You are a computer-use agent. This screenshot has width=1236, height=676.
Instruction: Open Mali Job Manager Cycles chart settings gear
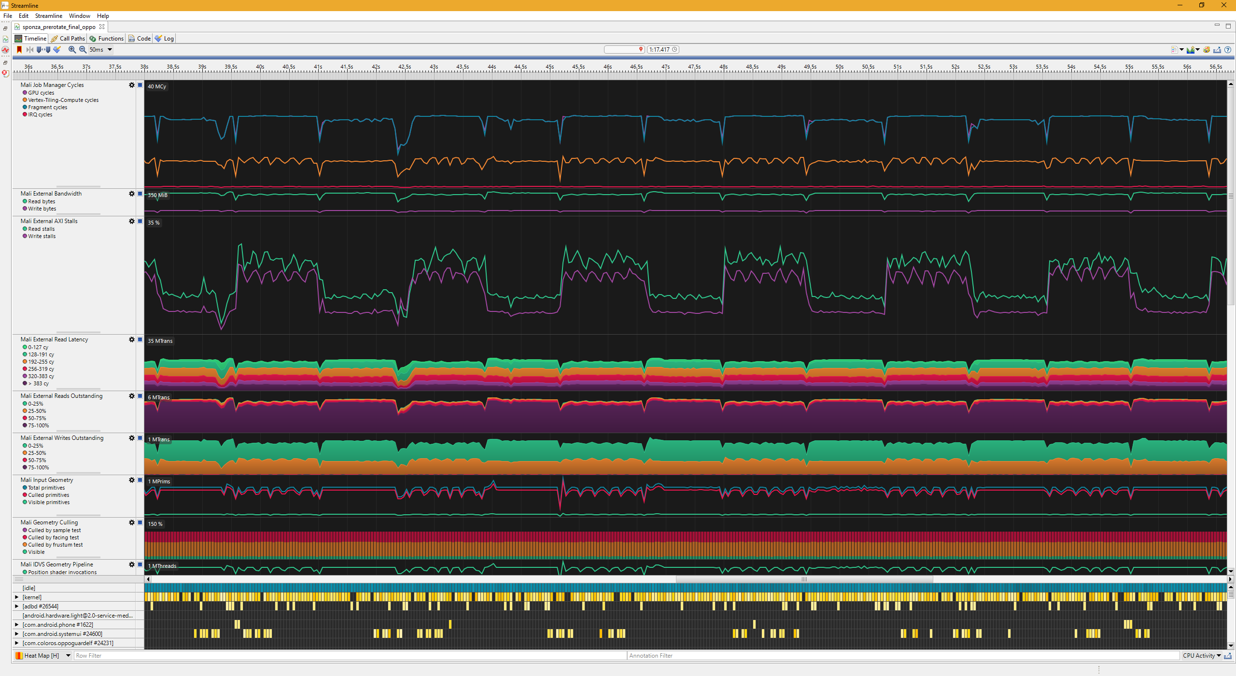[x=131, y=85]
